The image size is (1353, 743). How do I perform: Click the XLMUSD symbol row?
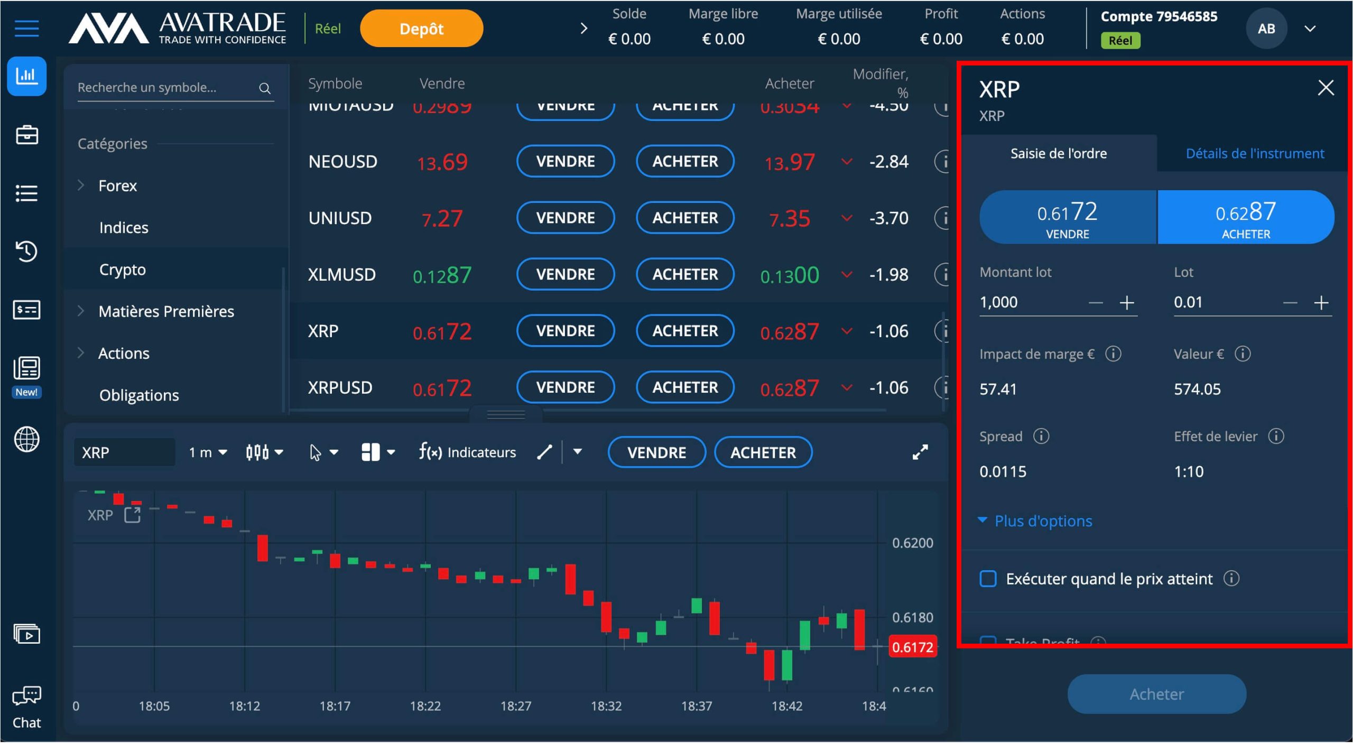pos(619,274)
